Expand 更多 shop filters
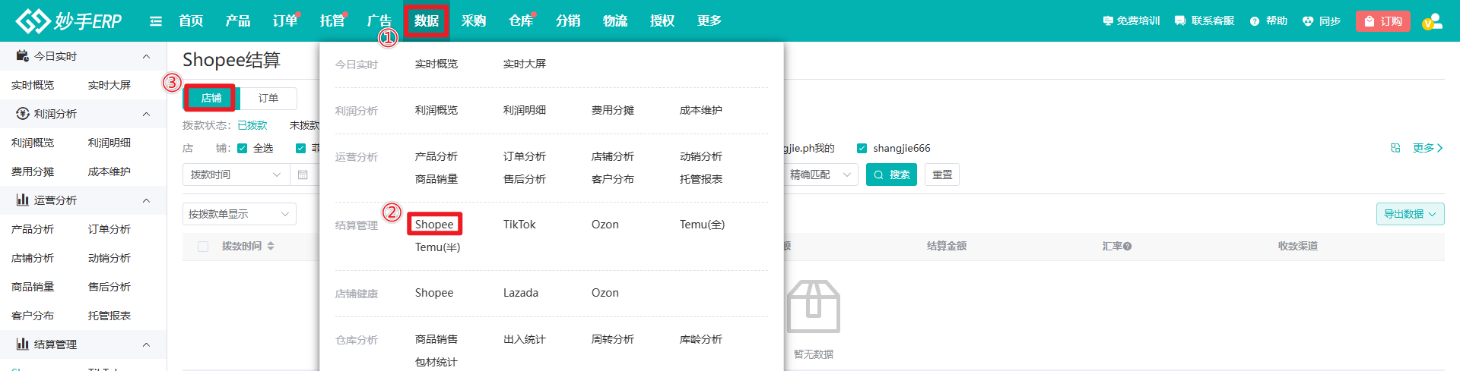1460x371 pixels. click(x=1427, y=148)
